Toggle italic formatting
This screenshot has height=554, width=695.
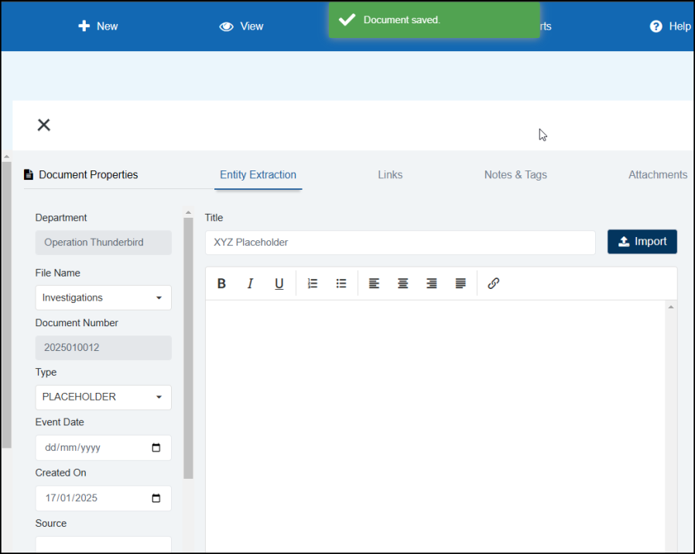(x=250, y=284)
